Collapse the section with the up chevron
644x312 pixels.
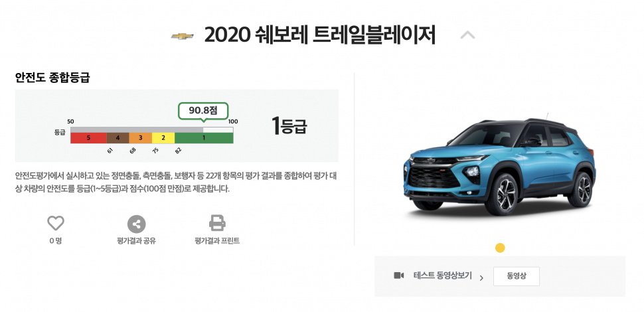click(x=467, y=36)
